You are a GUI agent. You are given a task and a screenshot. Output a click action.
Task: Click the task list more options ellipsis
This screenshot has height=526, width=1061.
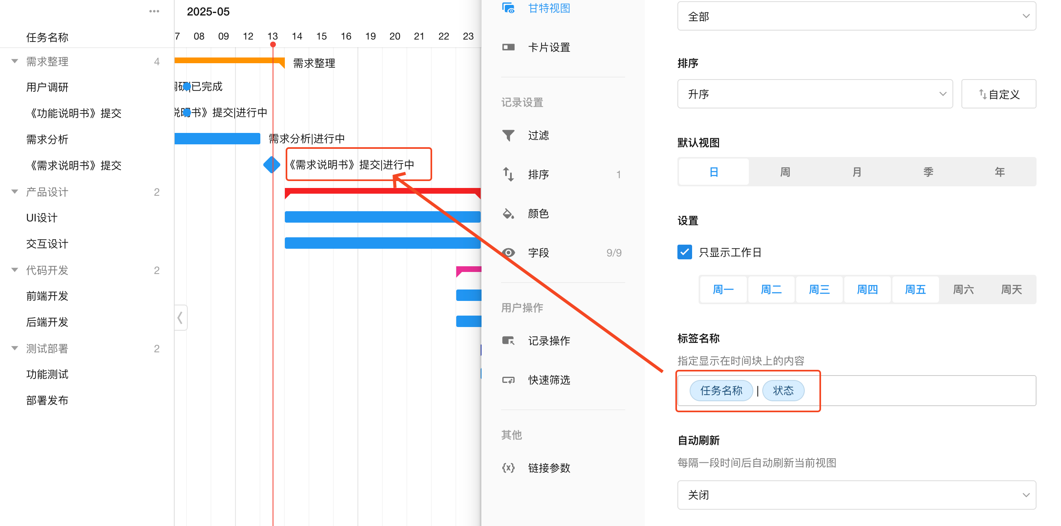click(x=154, y=11)
